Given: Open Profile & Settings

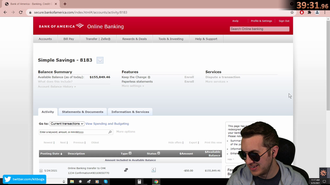Looking at the screenshot, I should [x=261, y=21].
